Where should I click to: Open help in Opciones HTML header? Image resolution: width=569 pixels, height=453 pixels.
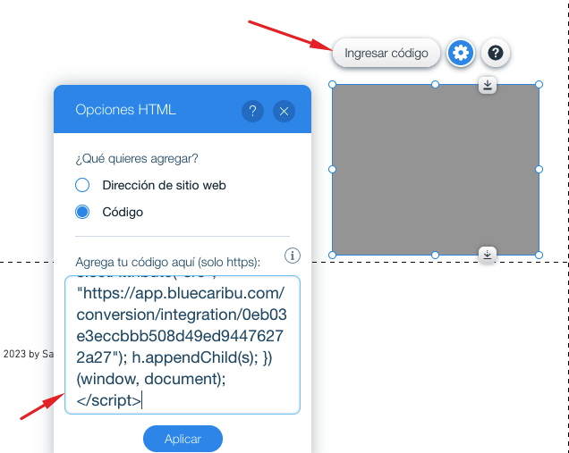252,111
